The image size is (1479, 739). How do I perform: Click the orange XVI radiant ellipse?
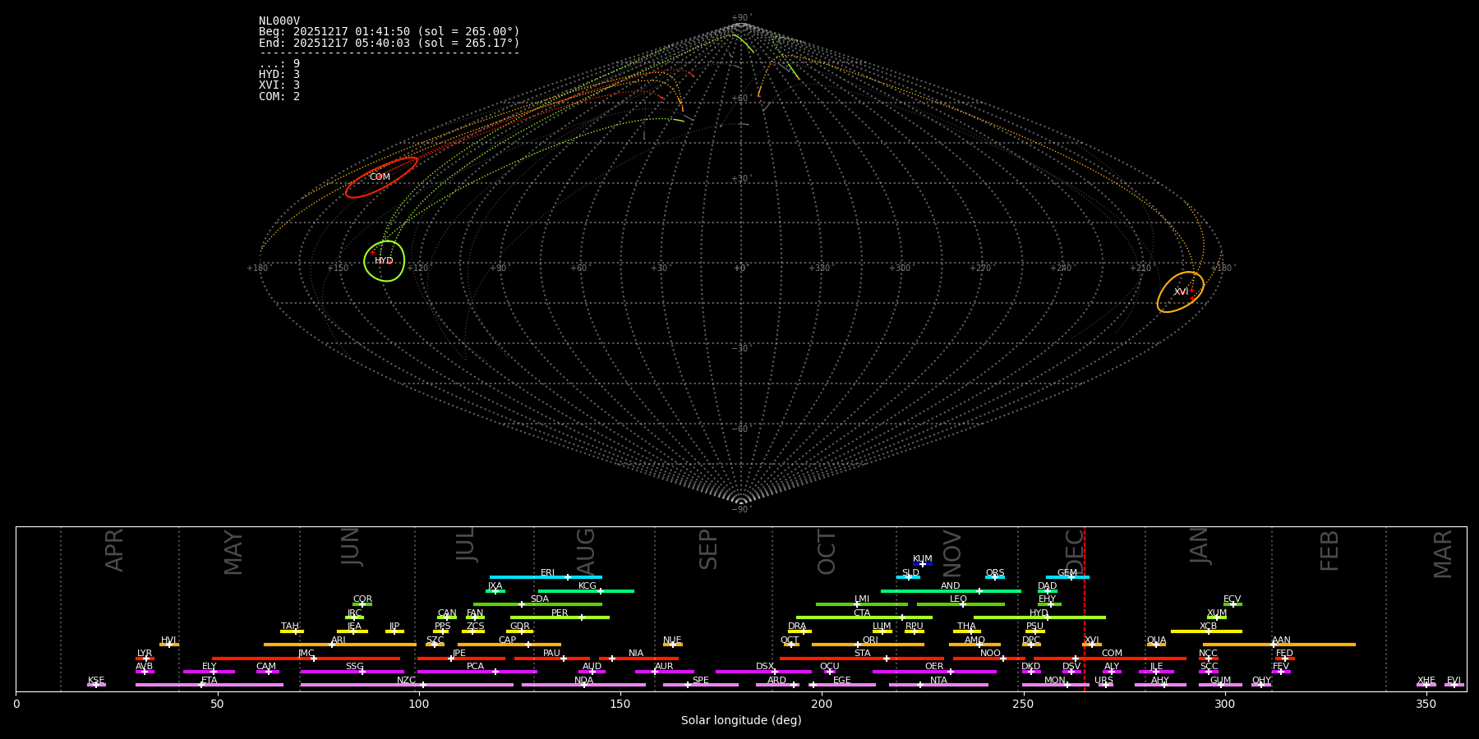1180,292
